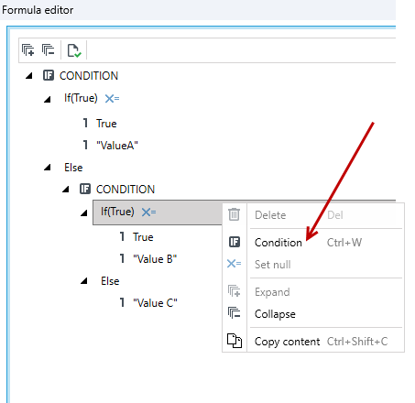The width and height of the screenshot is (415, 403).
Task: Select the True value under first If(True)
Action: [x=106, y=124]
